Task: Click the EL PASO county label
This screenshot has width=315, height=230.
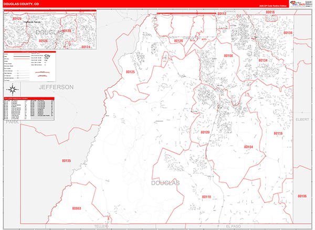Action: [x=234, y=226]
